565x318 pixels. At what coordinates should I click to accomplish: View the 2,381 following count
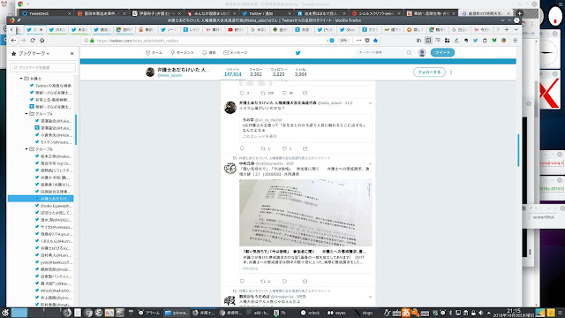(256, 72)
